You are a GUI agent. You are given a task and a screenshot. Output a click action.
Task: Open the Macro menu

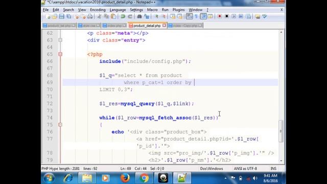click(x=152, y=10)
